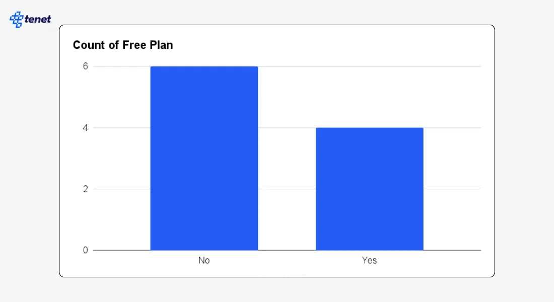This screenshot has height=302, width=554.
Task: Click the blue Yes bar
Action: (369, 189)
